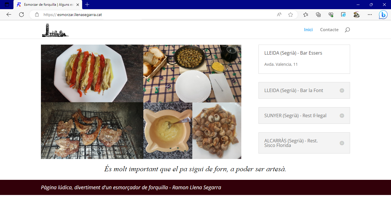Add this page to favorites star
Image resolution: width=391 pixels, height=219 pixels.
click(x=291, y=15)
